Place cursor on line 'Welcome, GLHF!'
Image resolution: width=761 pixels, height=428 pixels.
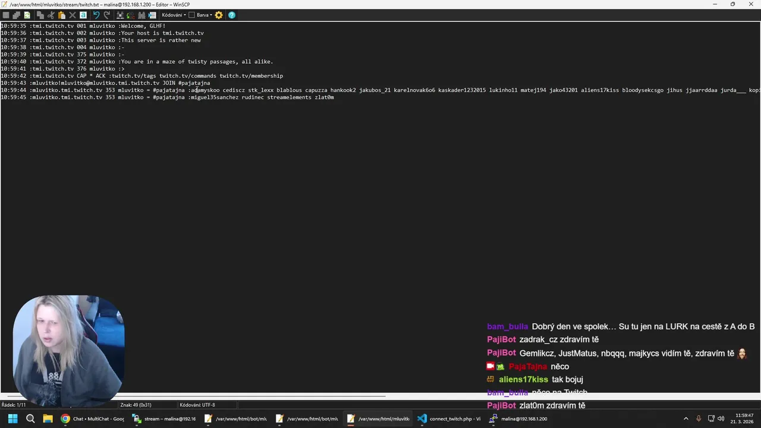tap(83, 26)
